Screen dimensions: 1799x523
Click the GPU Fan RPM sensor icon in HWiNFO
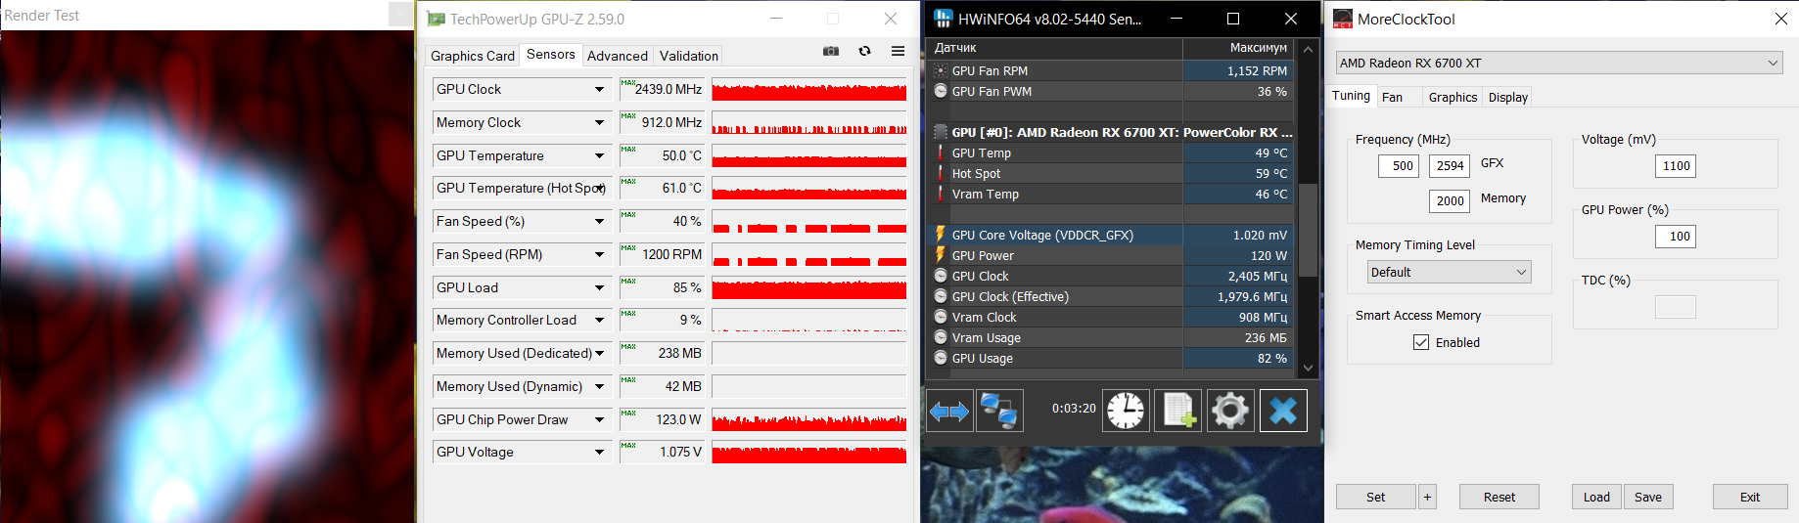(941, 70)
